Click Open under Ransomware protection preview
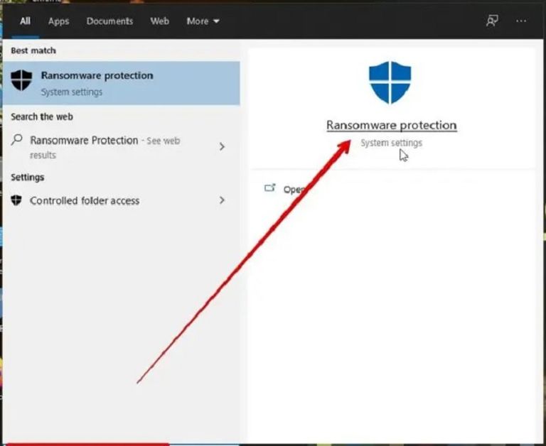 pos(293,190)
